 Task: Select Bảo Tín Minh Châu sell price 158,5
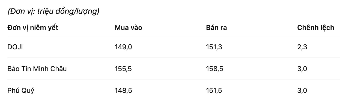[x=214, y=69]
